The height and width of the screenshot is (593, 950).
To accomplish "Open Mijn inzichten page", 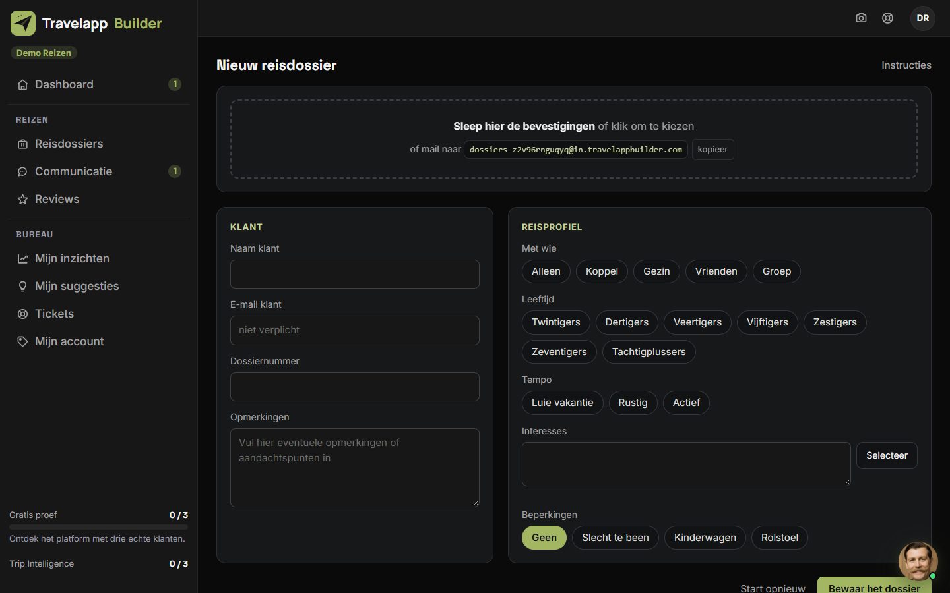I will pyautogui.click(x=98, y=258).
